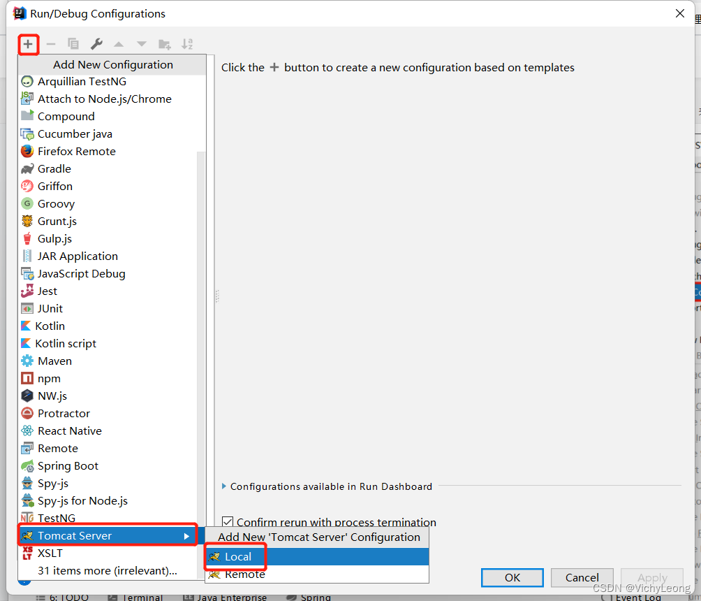
Task: Choose Local in Tomcat Server submenu
Action: (317, 557)
